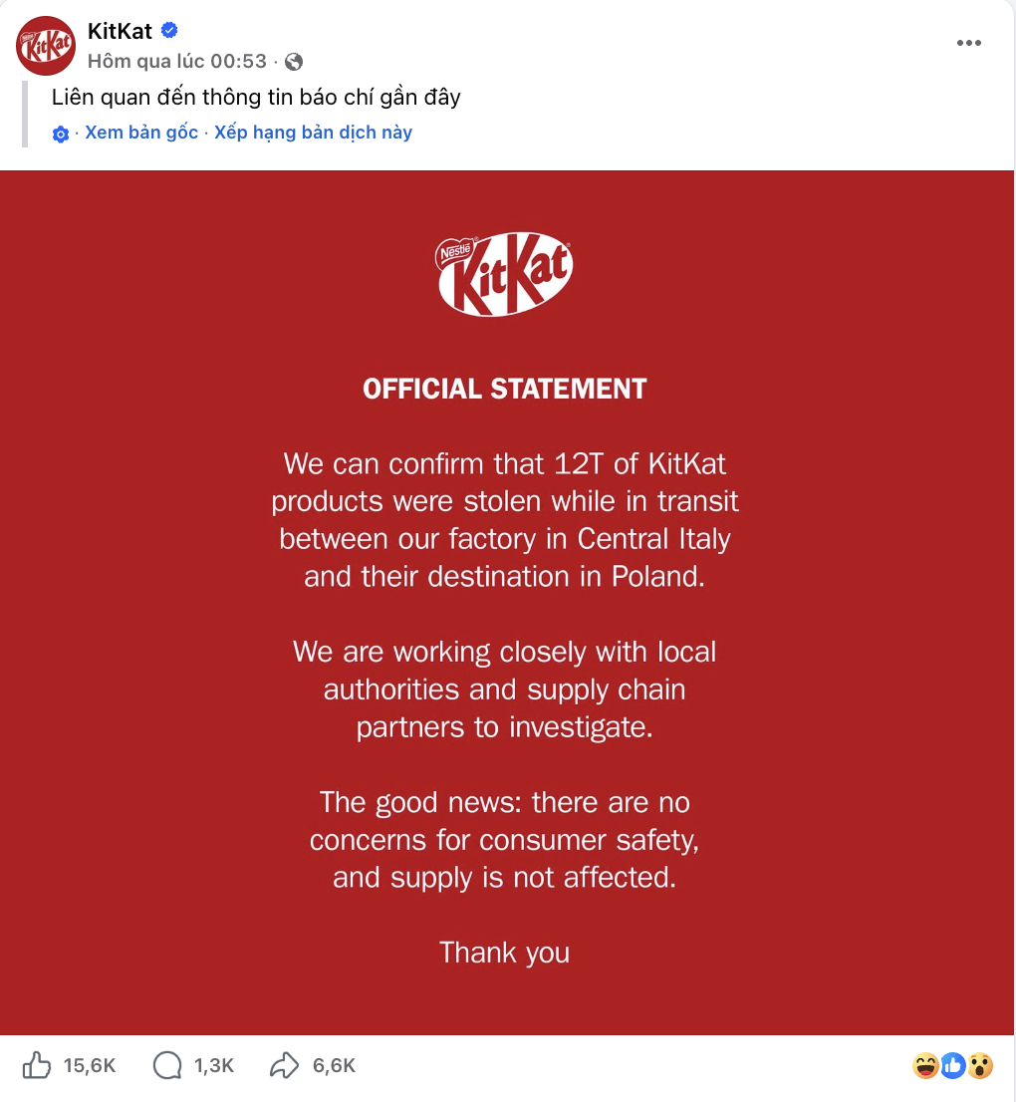Image resolution: width=1016 pixels, height=1102 pixels.
Task: Open the three-dot post options menu
Action: point(969,43)
